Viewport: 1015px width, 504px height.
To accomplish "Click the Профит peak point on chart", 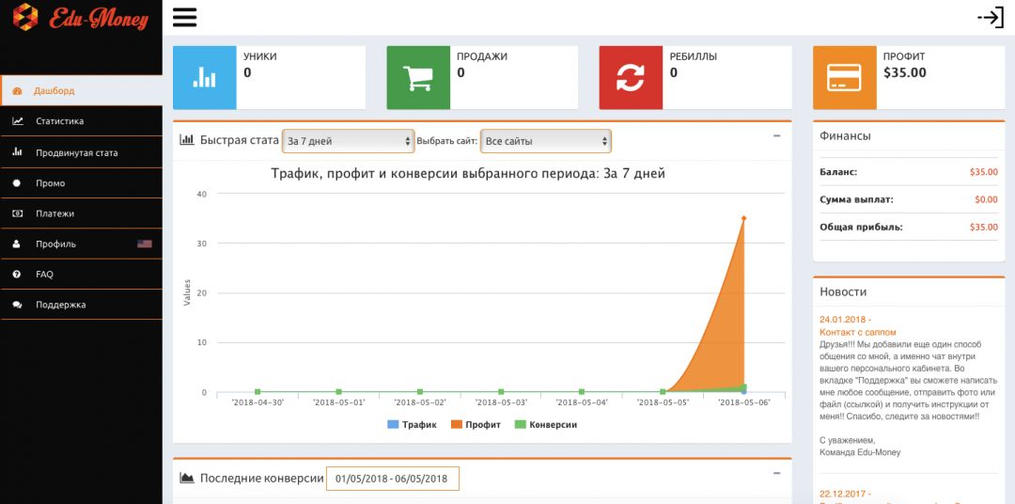I will pyautogui.click(x=743, y=218).
